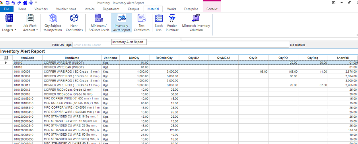
Task: Sort by the MinQty column header
Action: [x=134, y=58]
